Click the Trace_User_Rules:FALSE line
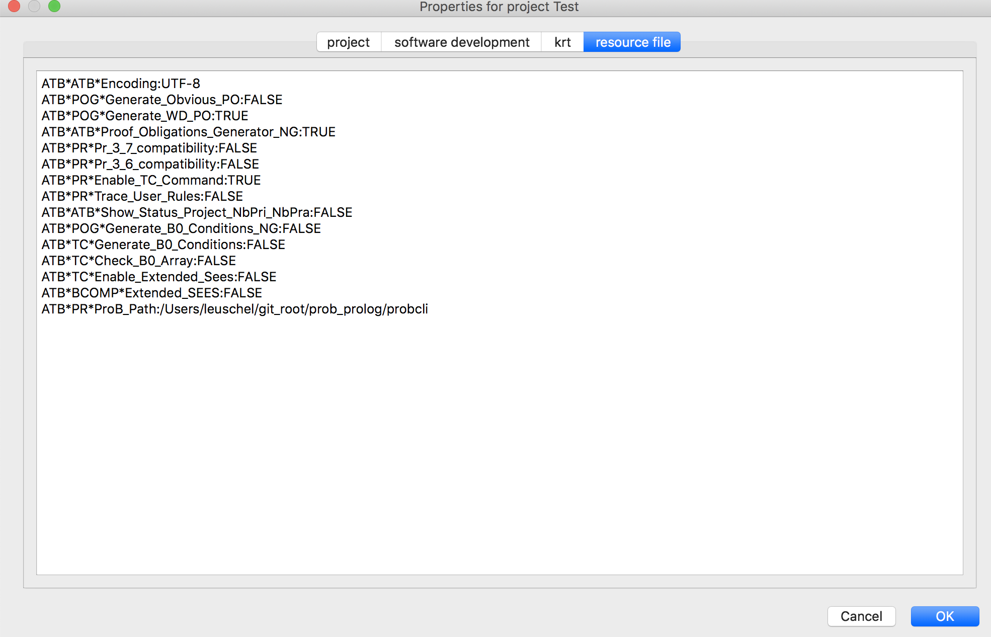 point(142,196)
